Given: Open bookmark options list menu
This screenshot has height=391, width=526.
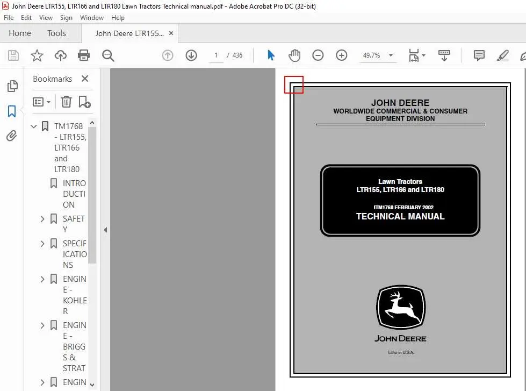Looking at the screenshot, I should point(41,102).
